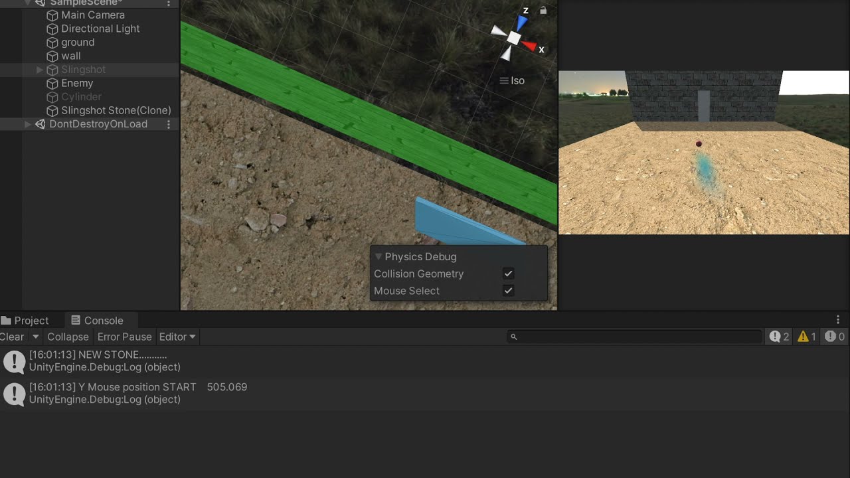Viewport: 850px width, 478px height.
Task: Click the DontDestroyOnLoad scene Unity icon
Action: coord(40,124)
